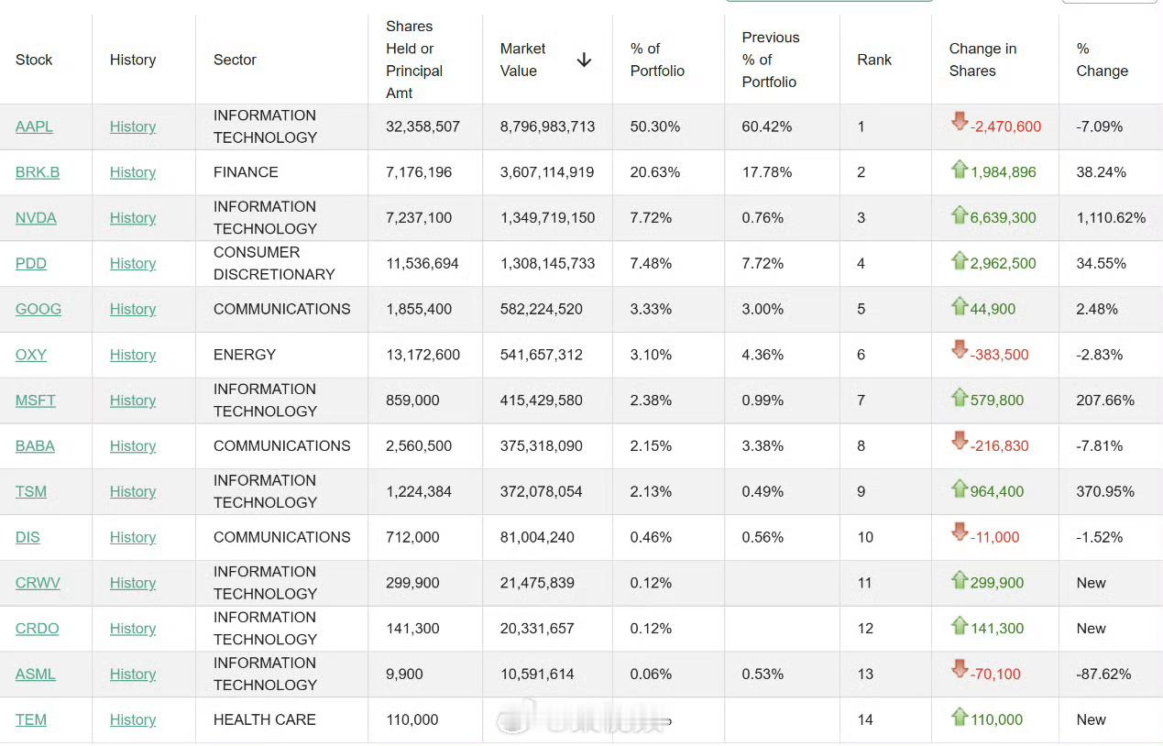Image resolution: width=1163 pixels, height=746 pixels.
Task: Click the red down arrow in AAPL row
Action: click(x=960, y=122)
